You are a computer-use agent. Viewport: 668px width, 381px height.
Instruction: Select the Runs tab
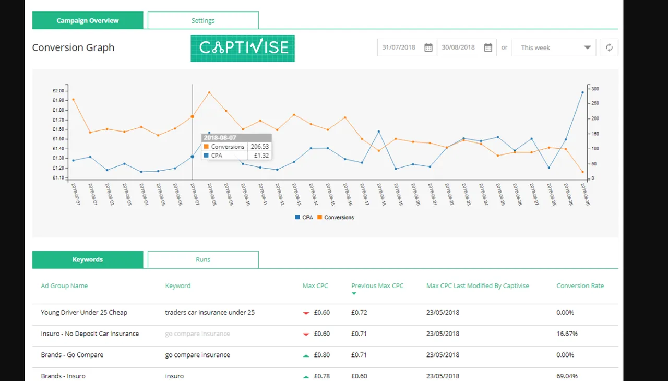click(x=203, y=259)
